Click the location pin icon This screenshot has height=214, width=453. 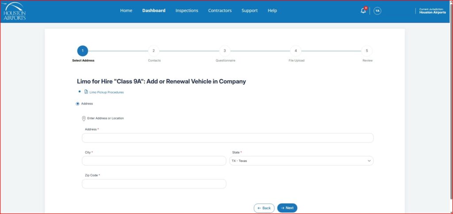click(84, 118)
